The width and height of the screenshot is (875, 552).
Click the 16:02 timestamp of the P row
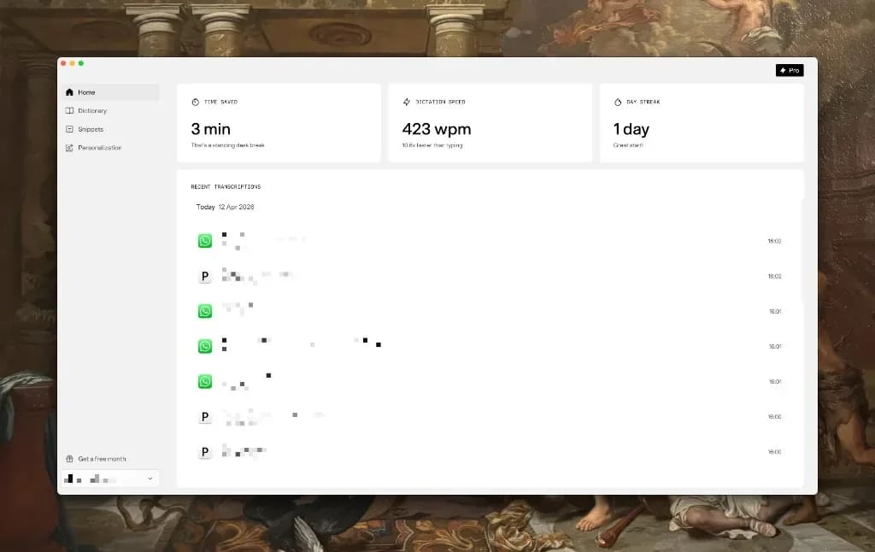pyautogui.click(x=774, y=276)
